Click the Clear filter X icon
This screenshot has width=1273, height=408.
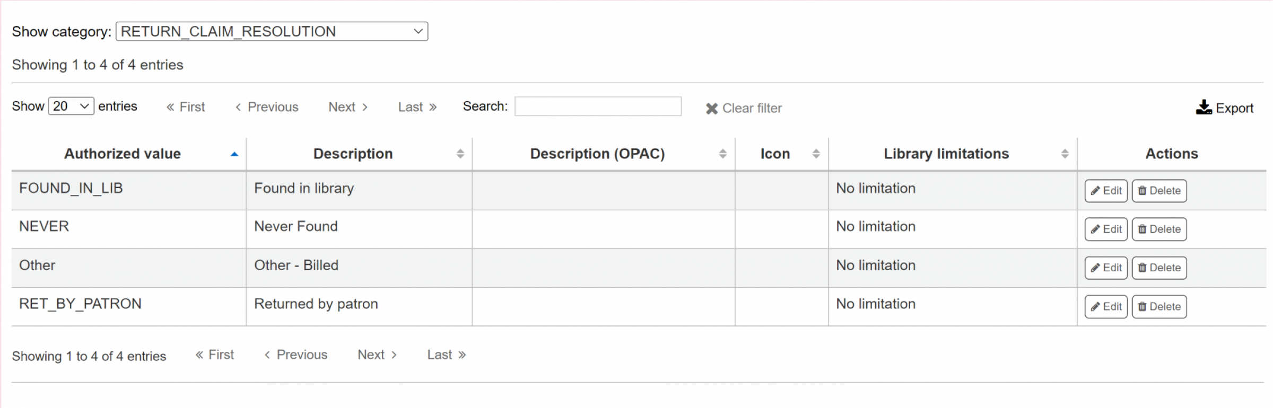[711, 109]
